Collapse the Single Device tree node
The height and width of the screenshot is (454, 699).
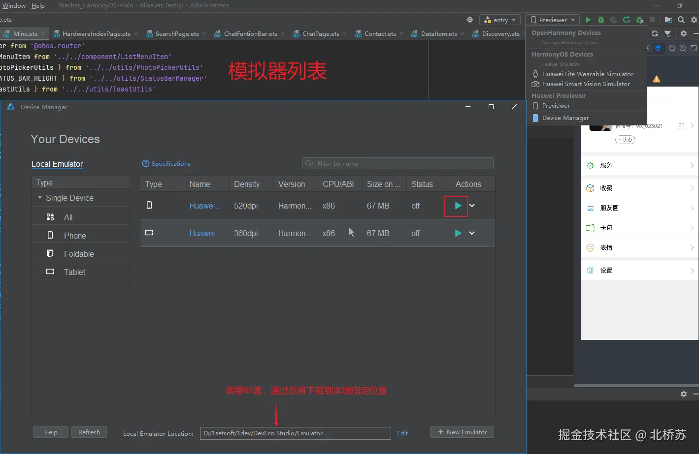click(x=40, y=198)
